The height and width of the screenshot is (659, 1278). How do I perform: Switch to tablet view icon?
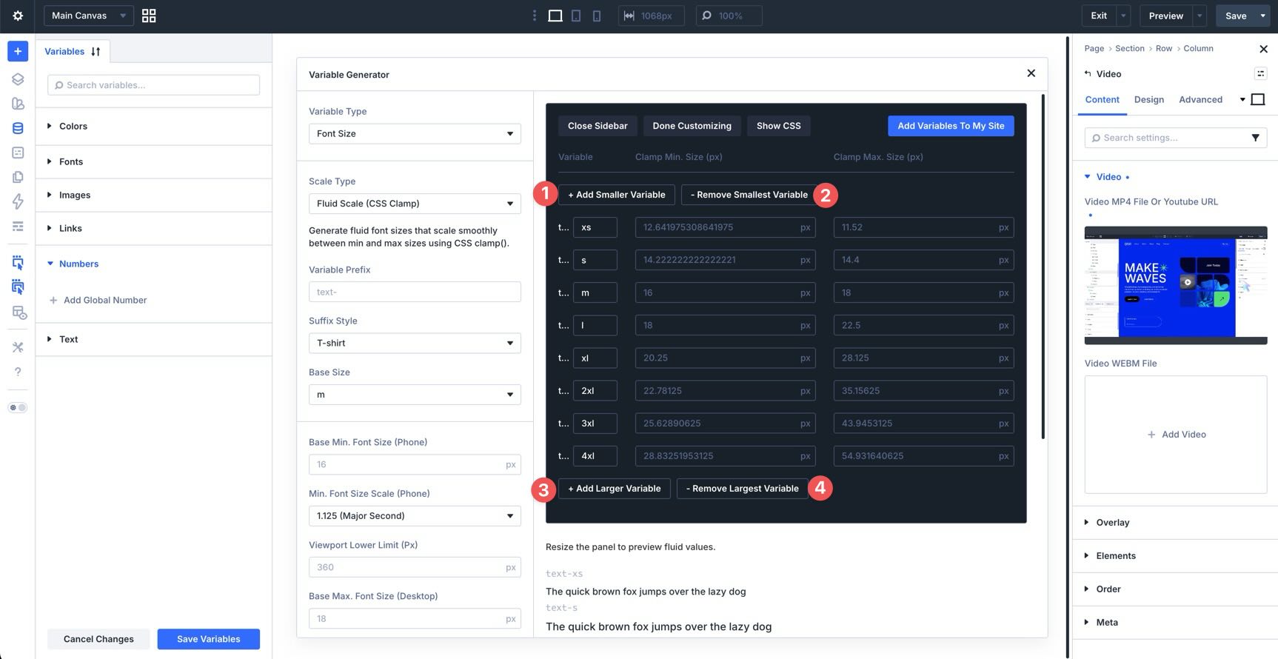tap(576, 16)
